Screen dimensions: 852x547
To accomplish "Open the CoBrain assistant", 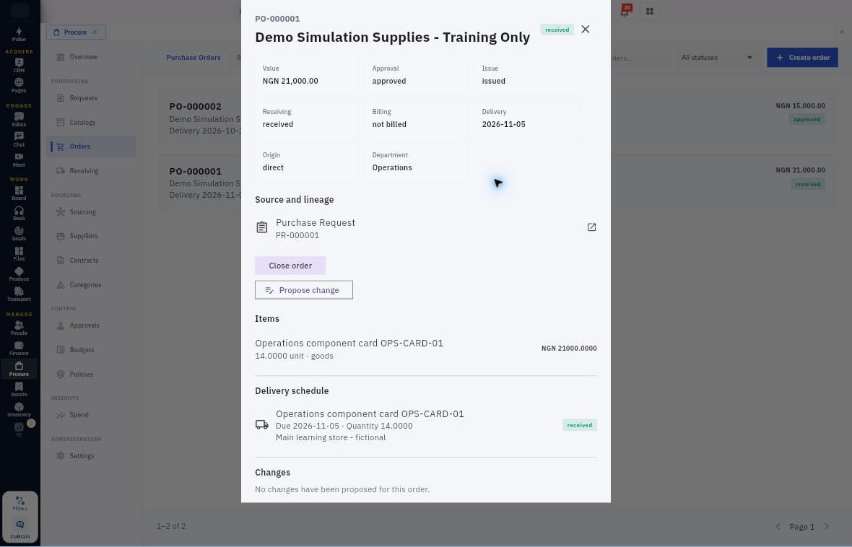I will point(20,528).
